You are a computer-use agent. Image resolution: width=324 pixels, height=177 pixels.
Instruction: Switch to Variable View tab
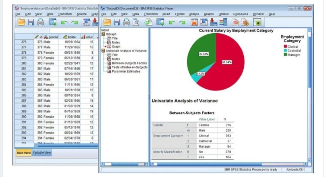[x=42, y=152]
